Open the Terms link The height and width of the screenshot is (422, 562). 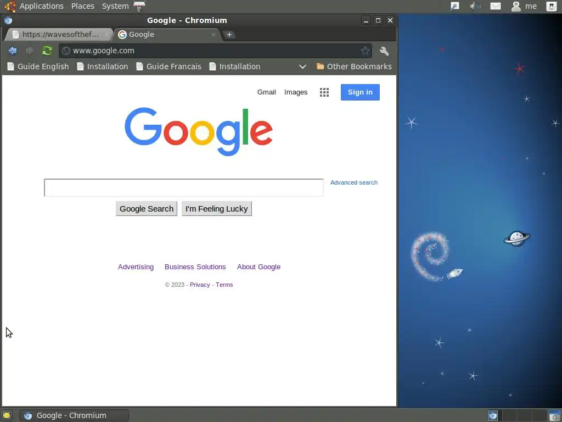pos(224,285)
